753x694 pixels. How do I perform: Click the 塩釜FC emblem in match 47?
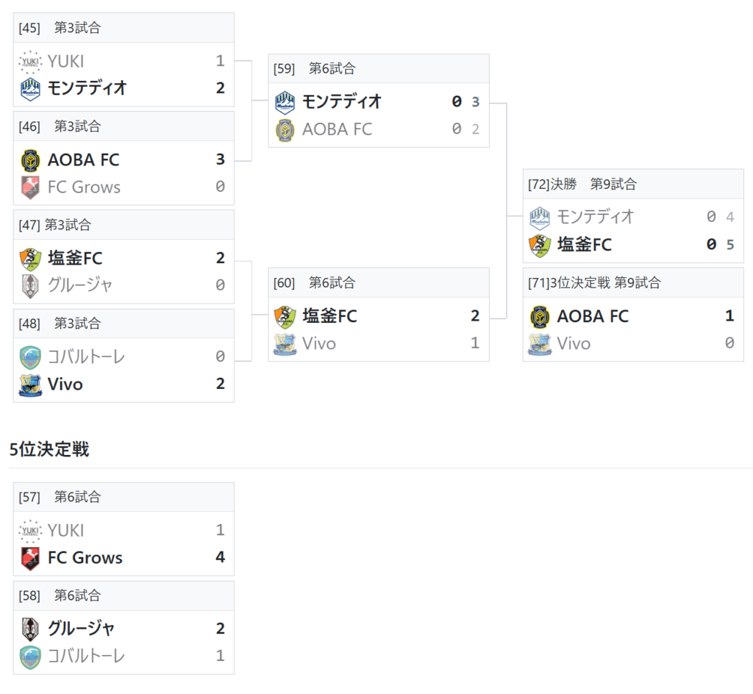[x=30, y=258]
